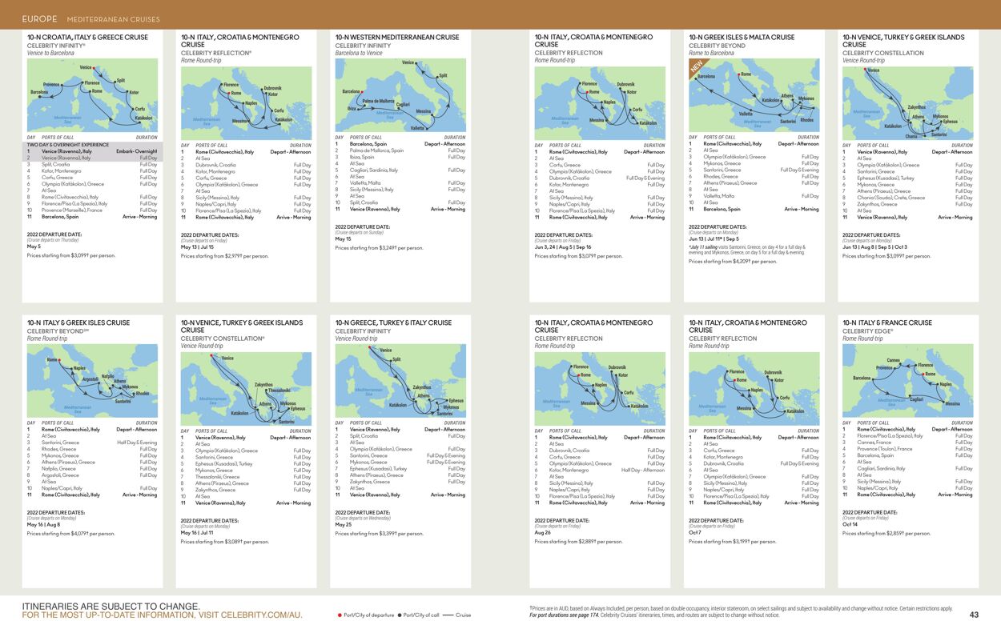Click the red departure port dot in the legend
1001x621 pixels.
(x=340, y=615)
